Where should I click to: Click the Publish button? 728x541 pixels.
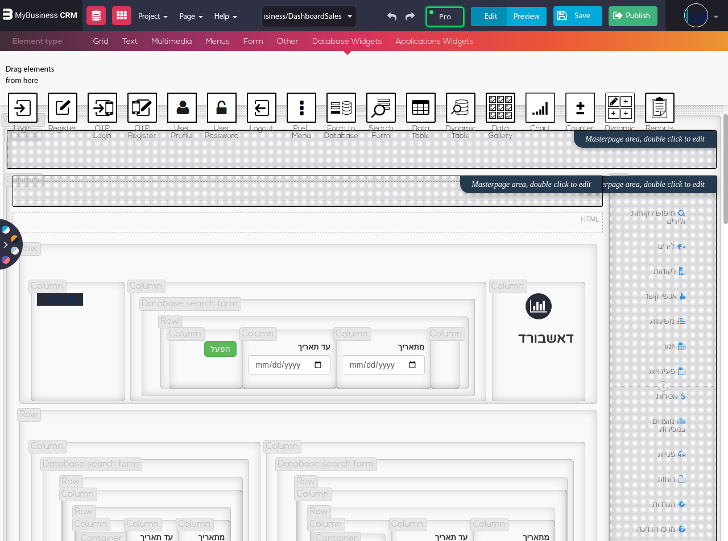[632, 16]
